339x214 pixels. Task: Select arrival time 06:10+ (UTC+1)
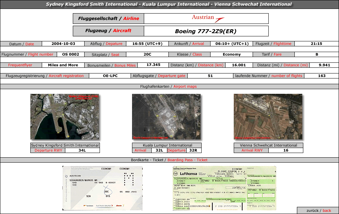click(x=232, y=44)
